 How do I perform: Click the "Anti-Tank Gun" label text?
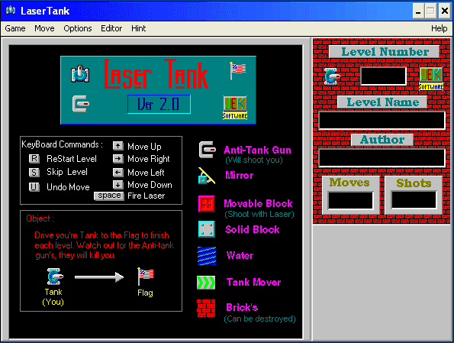pos(257,150)
